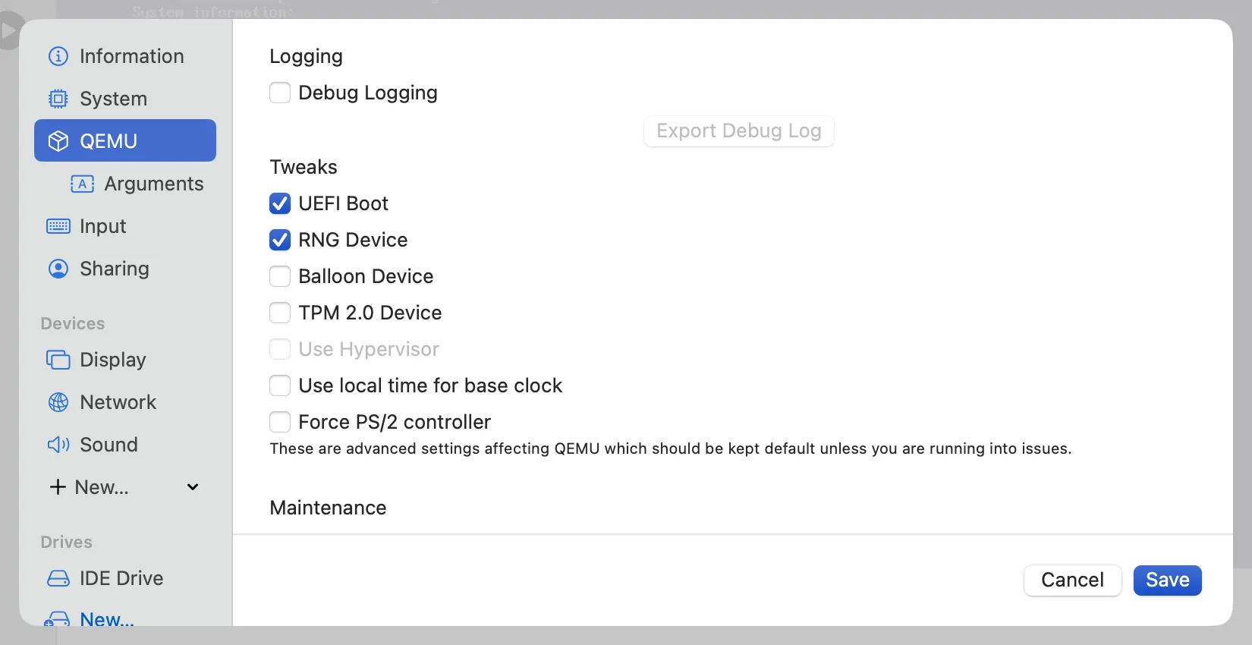Viewport: 1252px width, 645px height.
Task: Click the Cancel button
Action: [x=1072, y=580]
